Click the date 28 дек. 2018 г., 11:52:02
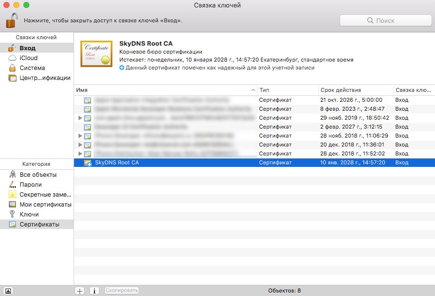This screenshot has width=435, height=296. click(352, 153)
